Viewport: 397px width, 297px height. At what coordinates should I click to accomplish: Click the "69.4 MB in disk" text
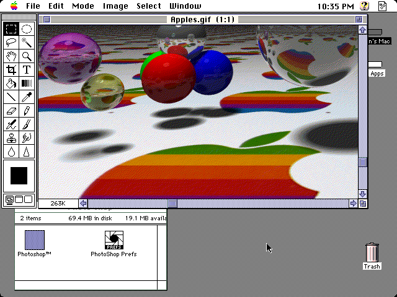90,218
